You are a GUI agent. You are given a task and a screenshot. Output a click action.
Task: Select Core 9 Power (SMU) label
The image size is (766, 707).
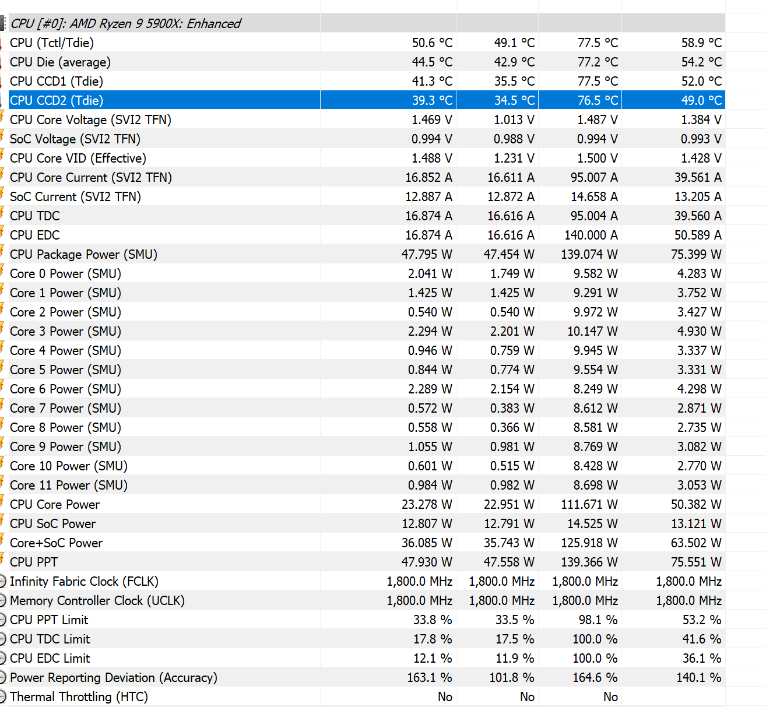(65, 446)
